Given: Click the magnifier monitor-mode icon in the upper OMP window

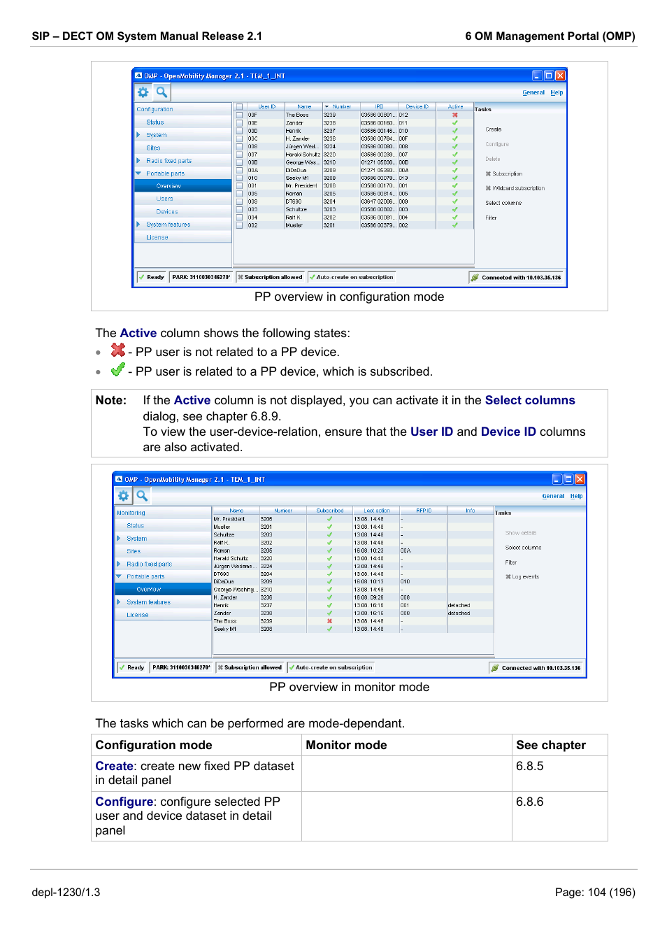Looking at the screenshot, I should point(162,92).
